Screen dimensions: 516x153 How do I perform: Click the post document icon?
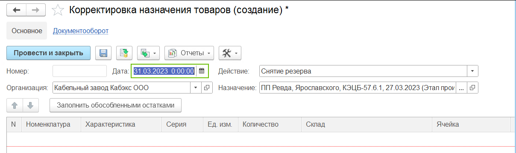[x=124, y=53]
